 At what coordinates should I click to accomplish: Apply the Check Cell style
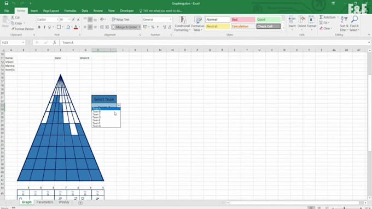269,26
